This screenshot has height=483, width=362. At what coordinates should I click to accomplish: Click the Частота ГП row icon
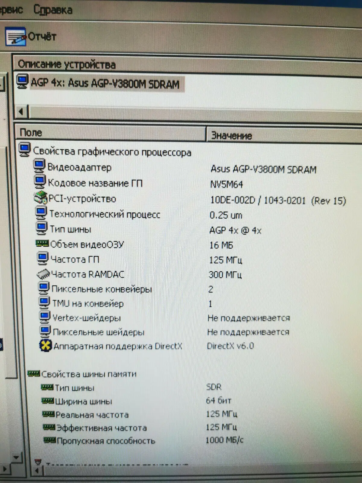(x=43, y=258)
